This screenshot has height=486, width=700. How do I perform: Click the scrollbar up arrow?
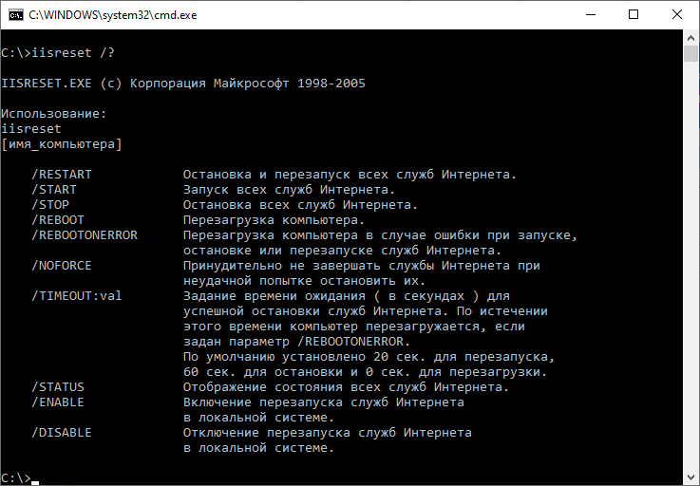[x=691, y=38]
